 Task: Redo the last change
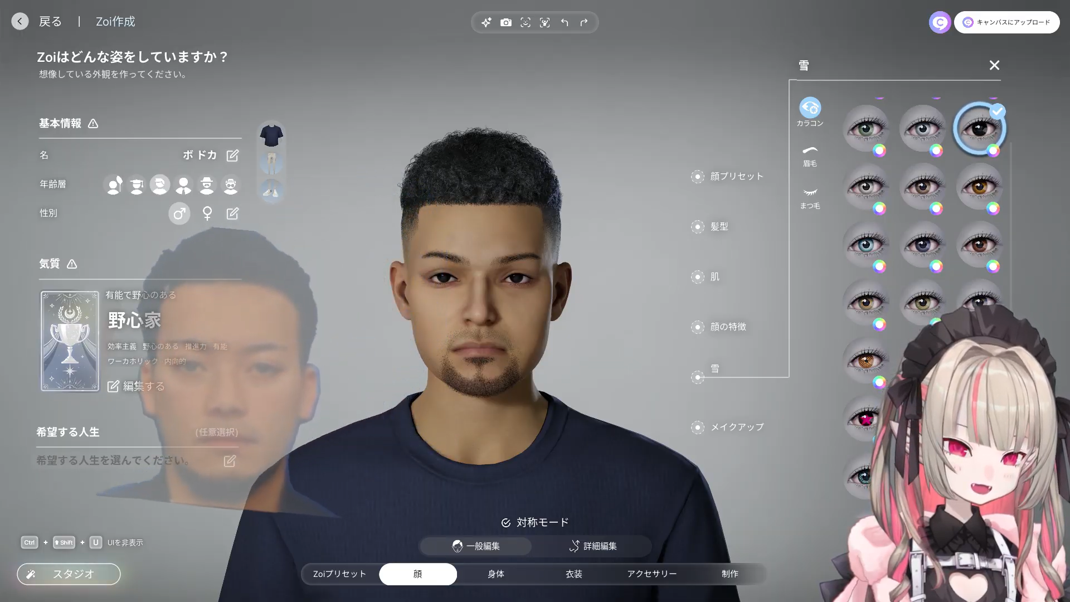click(x=583, y=22)
